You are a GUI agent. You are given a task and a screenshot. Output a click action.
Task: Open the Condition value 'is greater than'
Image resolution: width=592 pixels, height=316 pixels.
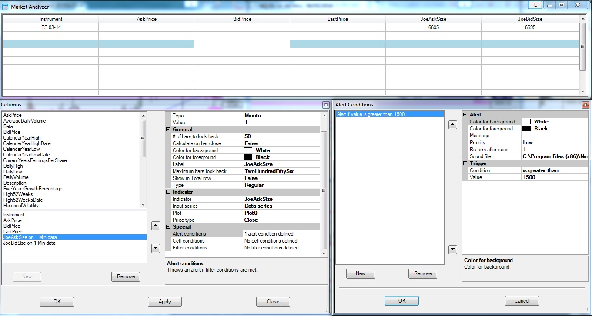point(555,170)
